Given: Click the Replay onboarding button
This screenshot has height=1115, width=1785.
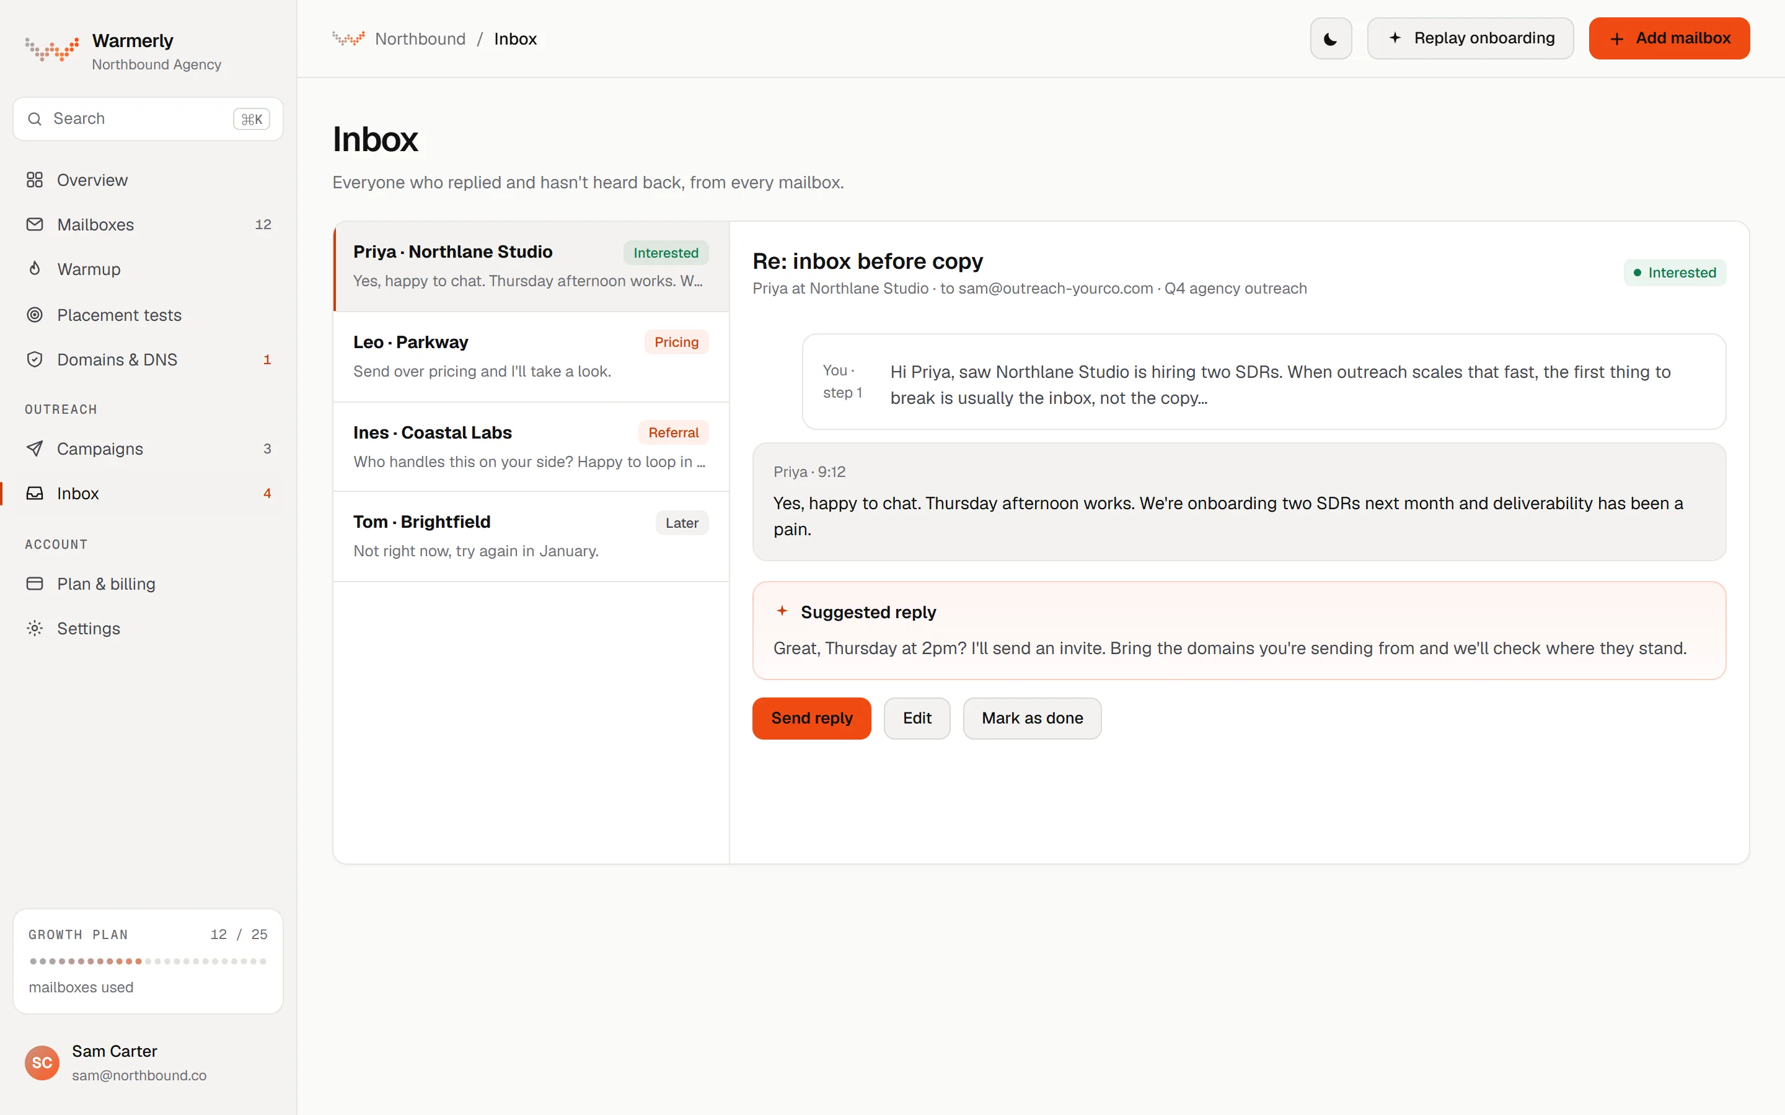Looking at the screenshot, I should (1470, 38).
